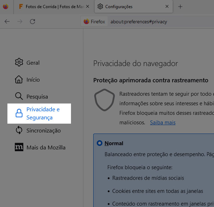Close the Fotos de Corrida tab
The image size is (214, 207).
click(x=88, y=6)
